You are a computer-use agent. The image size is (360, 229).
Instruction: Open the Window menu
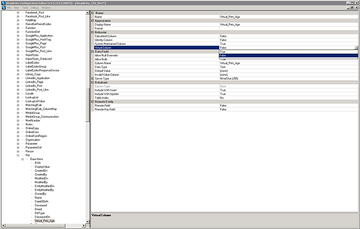tap(46, 8)
